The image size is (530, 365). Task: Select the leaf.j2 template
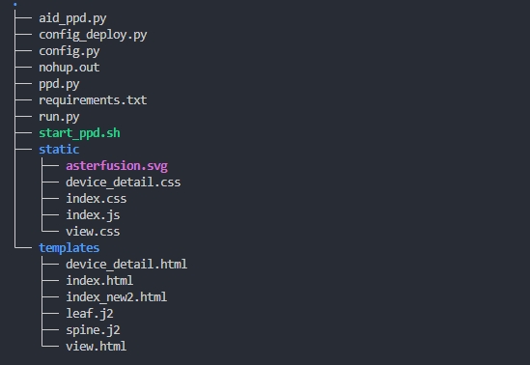89,314
